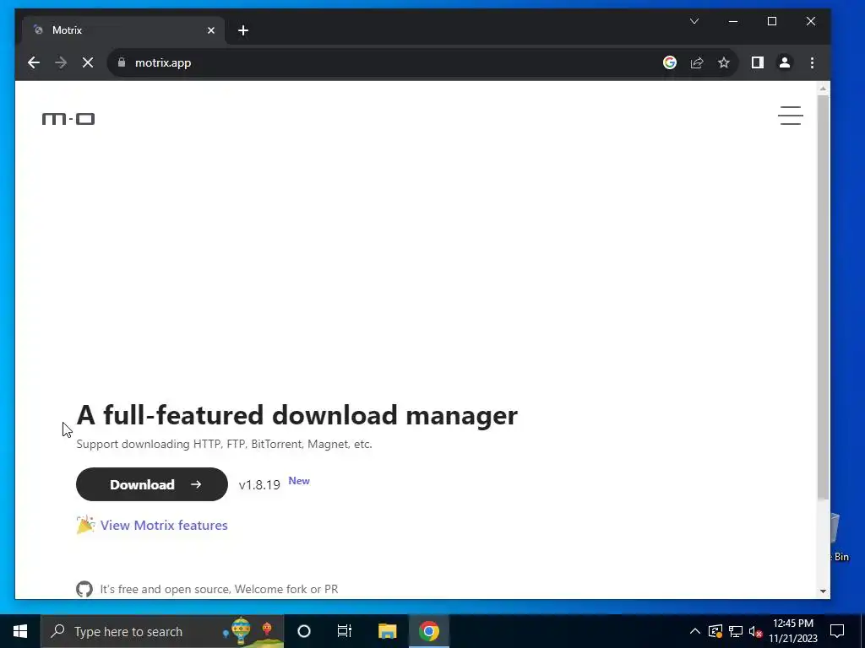
Task: Open Chrome side panel
Action: point(758,62)
